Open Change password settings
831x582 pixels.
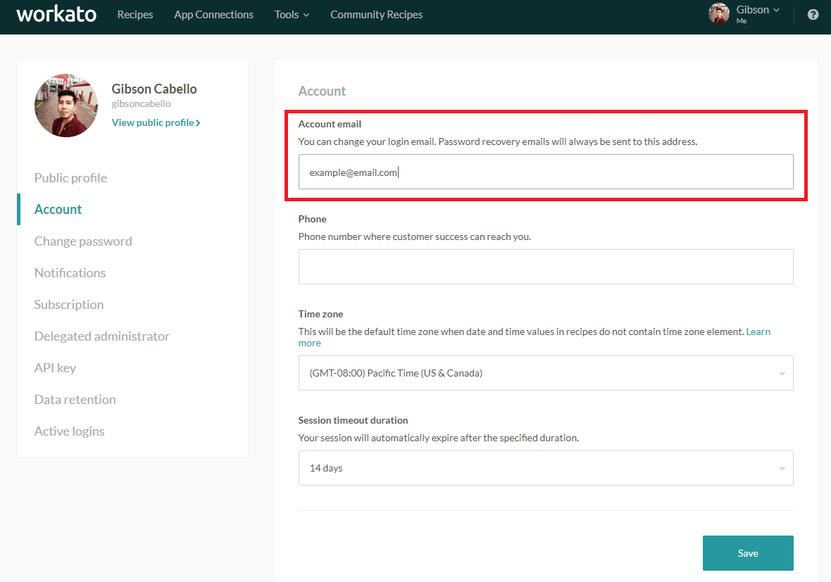click(83, 241)
